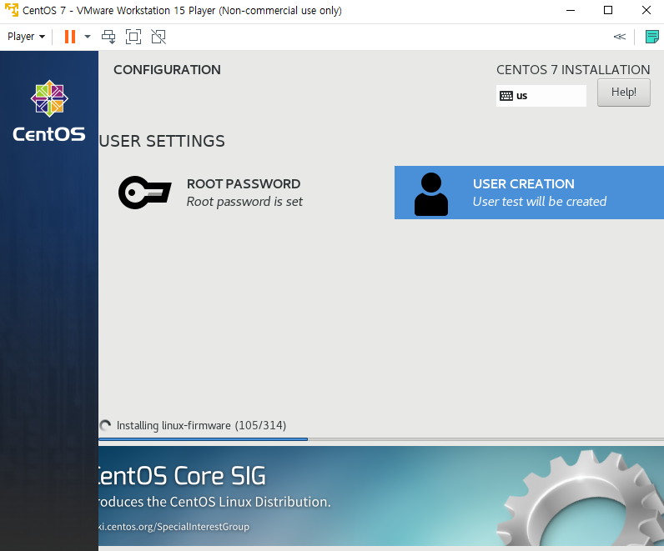664x551 pixels.
Task: Expand the power options dropdown arrow
Action: [88, 37]
